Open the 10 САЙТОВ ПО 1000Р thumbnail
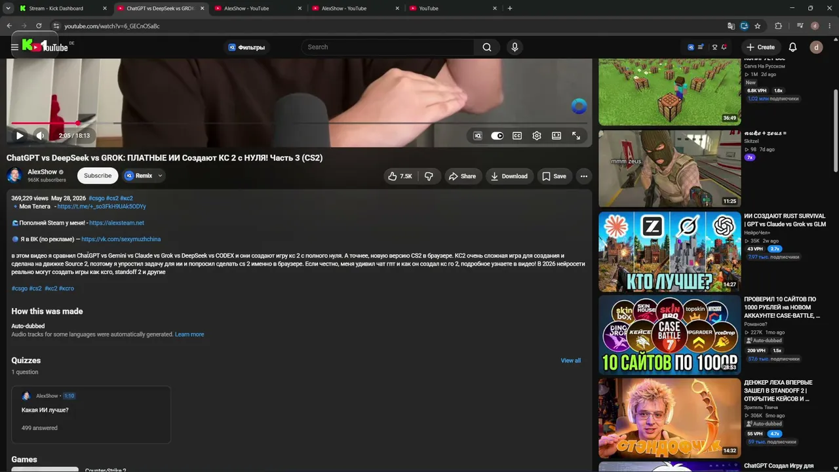Screen dimensions: 839x472 670,335
